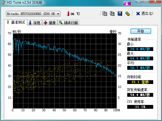Click the thermometer temperature icon
This screenshot has height=121, width=162.
pyautogui.click(x=68, y=14)
